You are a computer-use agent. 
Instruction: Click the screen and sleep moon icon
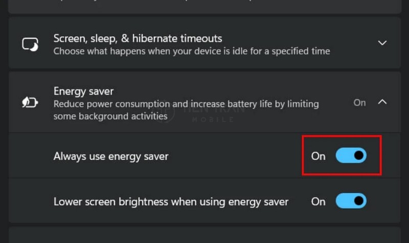[x=30, y=44]
